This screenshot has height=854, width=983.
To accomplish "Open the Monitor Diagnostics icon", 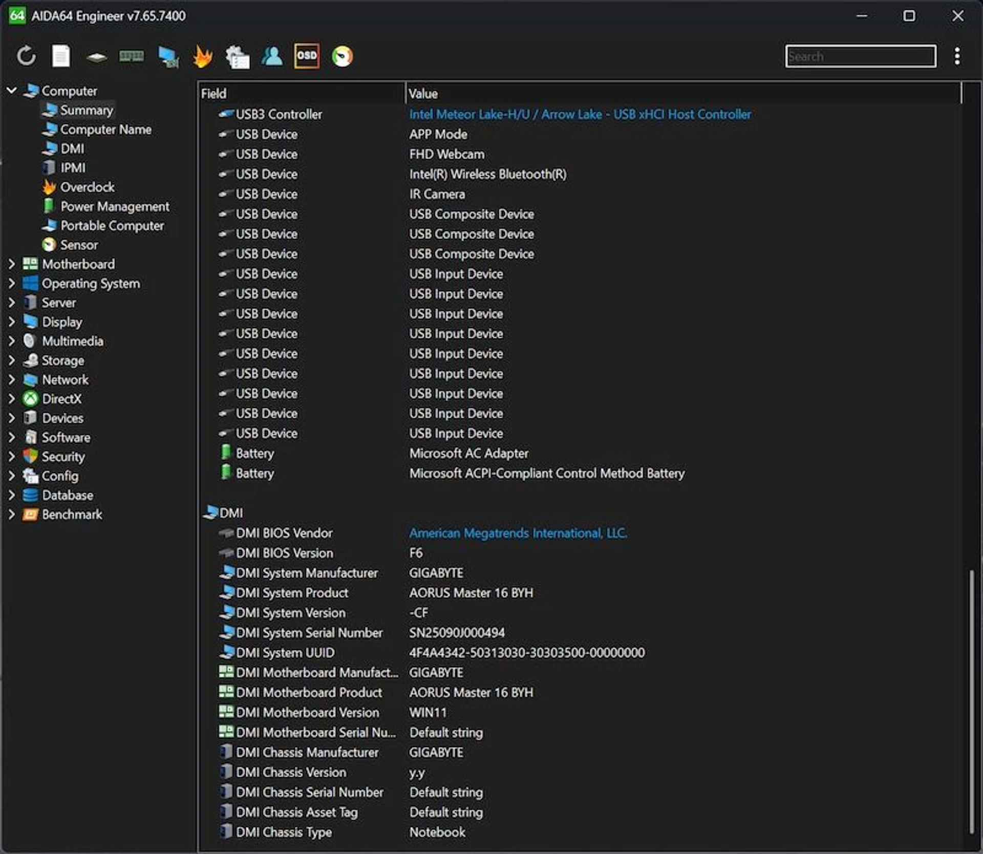I will (168, 56).
